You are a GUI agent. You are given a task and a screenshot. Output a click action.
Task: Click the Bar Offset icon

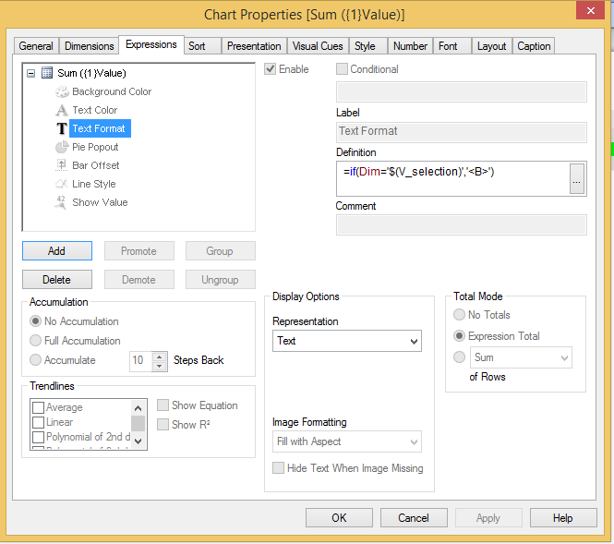[x=62, y=165]
